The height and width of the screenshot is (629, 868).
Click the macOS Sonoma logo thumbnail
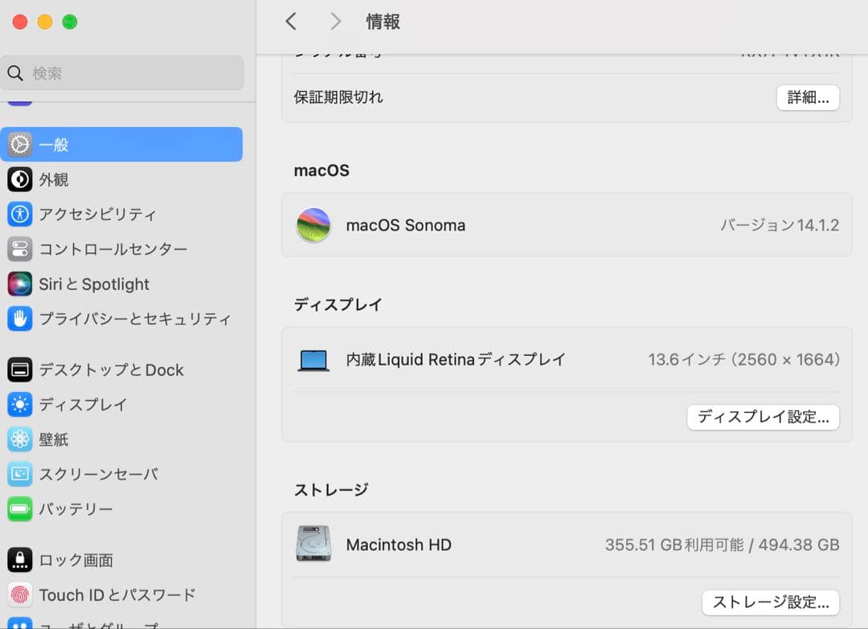point(313,225)
